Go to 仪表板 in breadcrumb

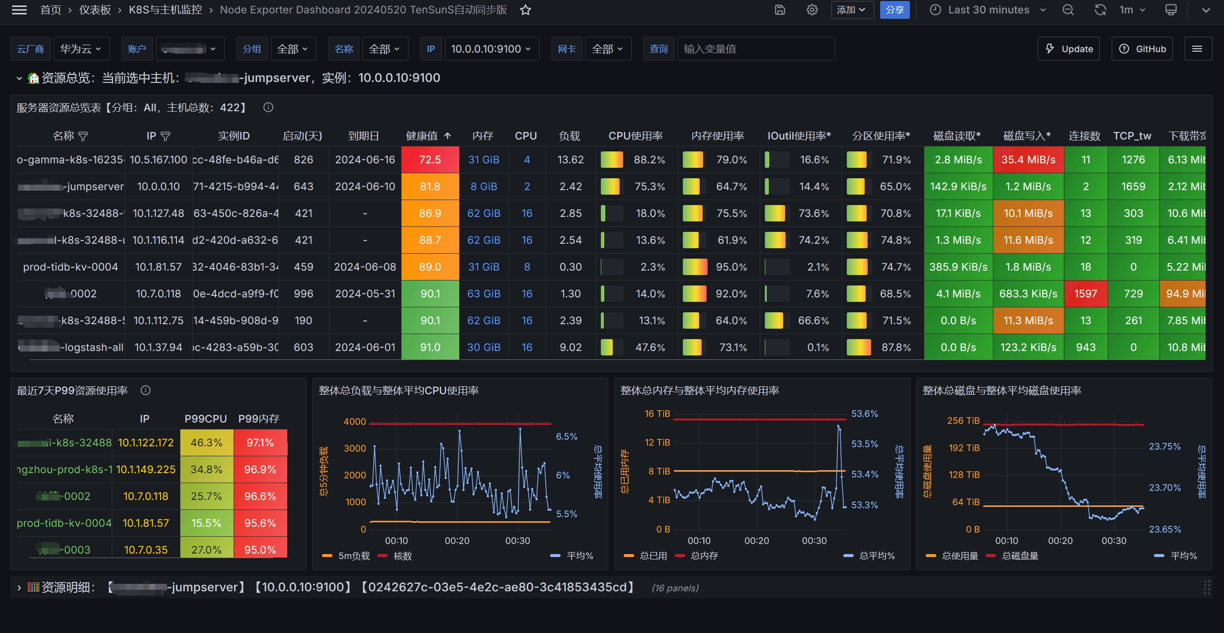(95, 10)
